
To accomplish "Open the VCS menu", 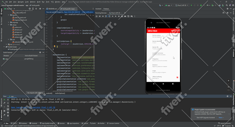I will (52, 2).
